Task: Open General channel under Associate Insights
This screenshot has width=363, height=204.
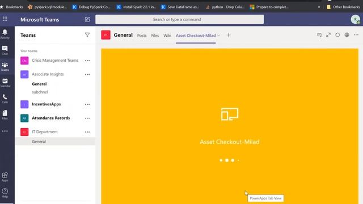Action: tap(39, 84)
